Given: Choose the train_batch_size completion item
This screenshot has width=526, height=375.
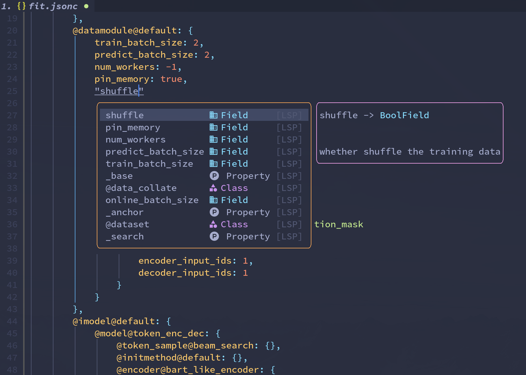Looking at the screenshot, I should [204, 164].
